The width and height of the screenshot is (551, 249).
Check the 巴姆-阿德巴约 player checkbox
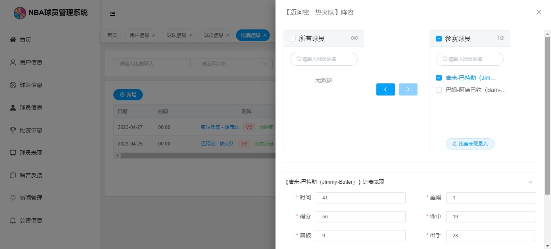pyautogui.click(x=439, y=90)
